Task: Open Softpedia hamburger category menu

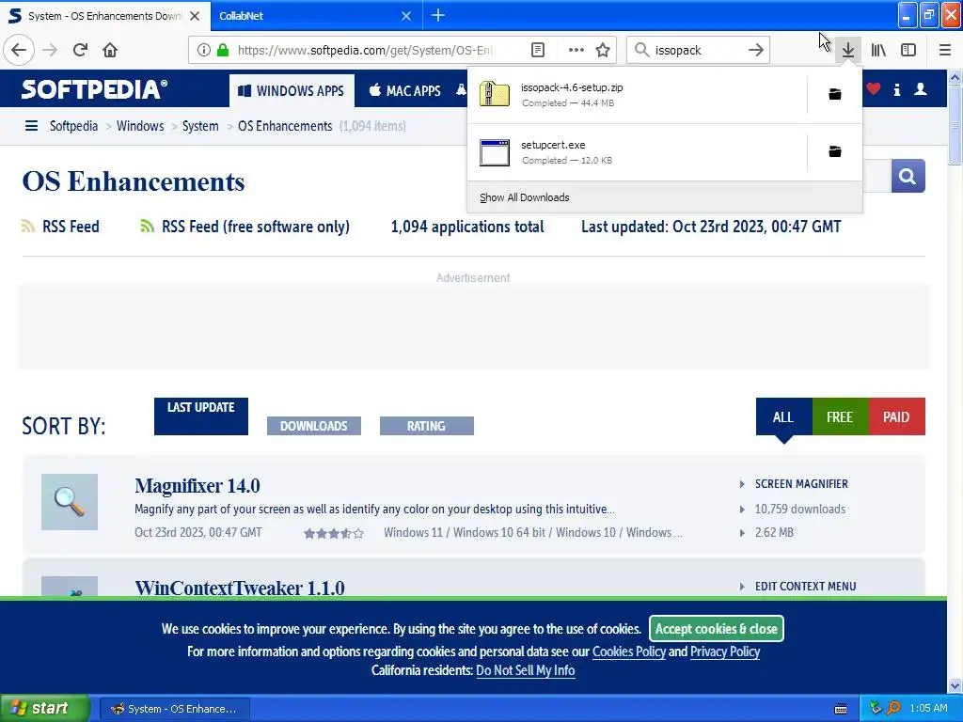Action: (31, 126)
